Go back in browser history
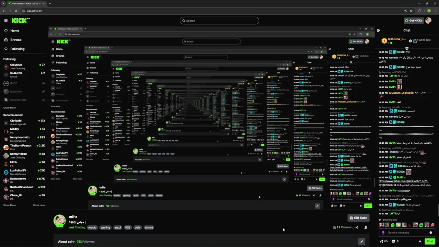 coord(4,11)
